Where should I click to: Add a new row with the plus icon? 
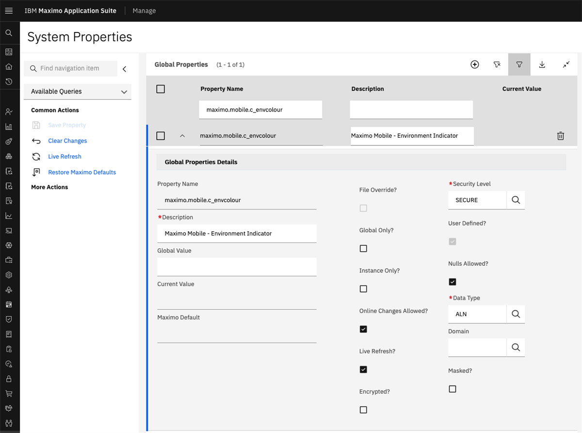(475, 64)
